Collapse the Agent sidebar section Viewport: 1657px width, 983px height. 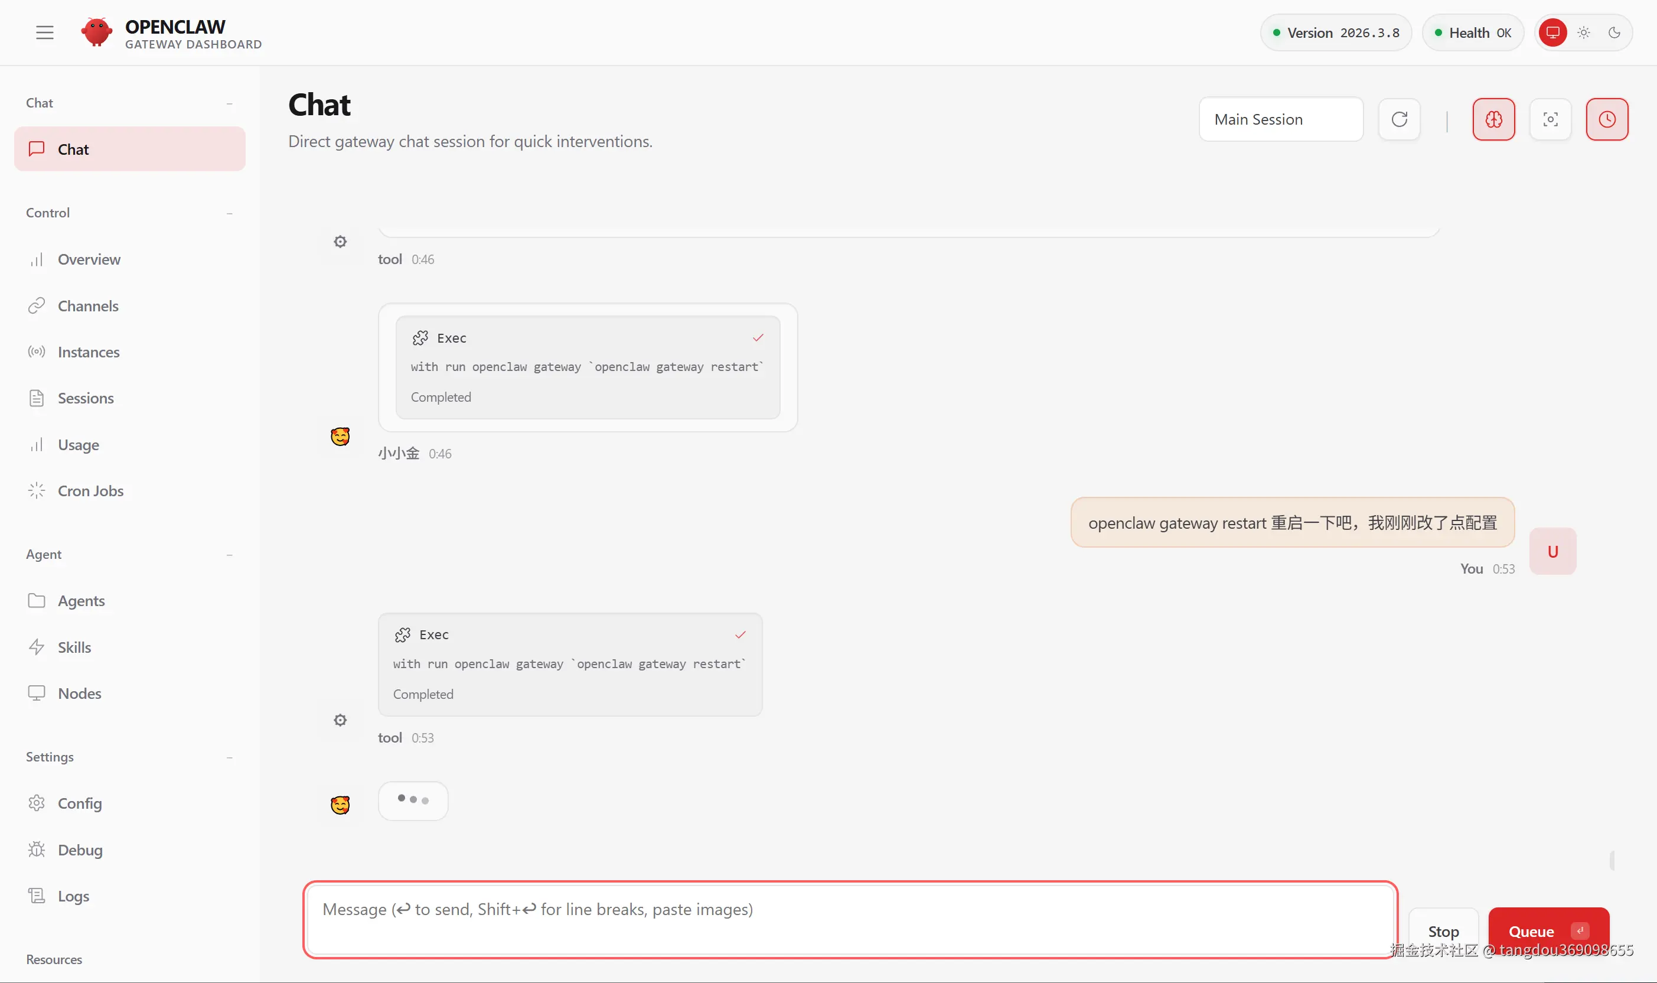tap(229, 555)
